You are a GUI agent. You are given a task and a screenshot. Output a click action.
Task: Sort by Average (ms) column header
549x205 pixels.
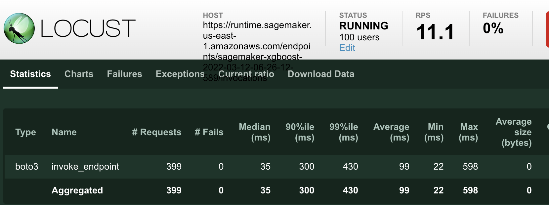click(x=391, y=132)
